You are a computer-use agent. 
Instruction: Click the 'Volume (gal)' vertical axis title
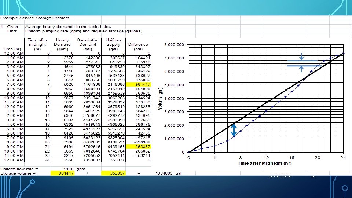pos(160,99)
